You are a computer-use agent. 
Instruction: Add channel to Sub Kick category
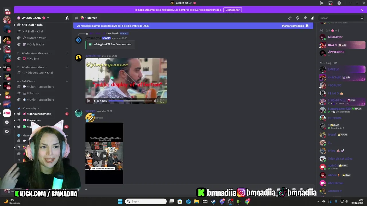(x=67, y=81)
